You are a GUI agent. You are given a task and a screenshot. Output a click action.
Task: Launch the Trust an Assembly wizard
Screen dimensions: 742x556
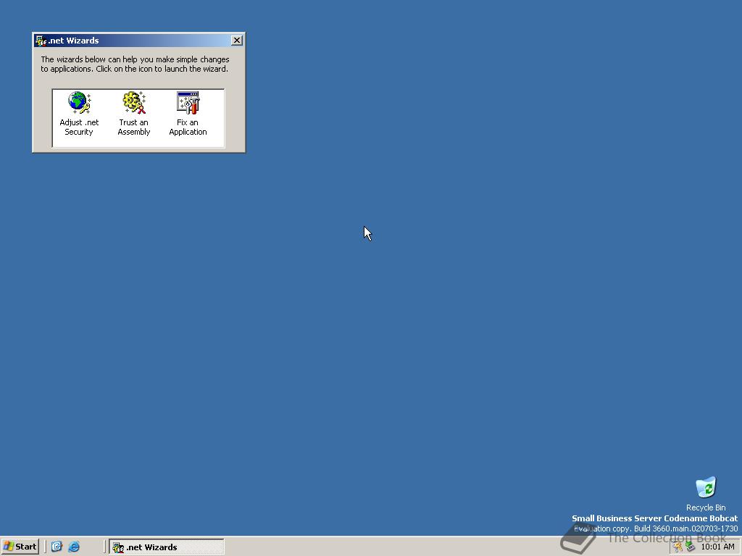click(134, 114)
